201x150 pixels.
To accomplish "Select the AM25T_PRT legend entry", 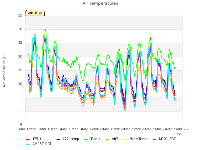I will click(x=39, y=144).
